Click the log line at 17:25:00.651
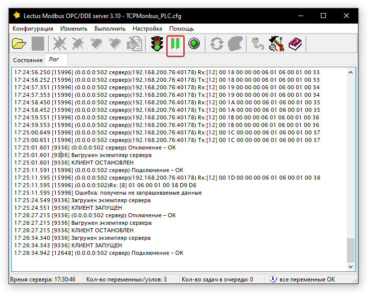Viewport: 369px width, 295px height. click(x=167, y=140)
